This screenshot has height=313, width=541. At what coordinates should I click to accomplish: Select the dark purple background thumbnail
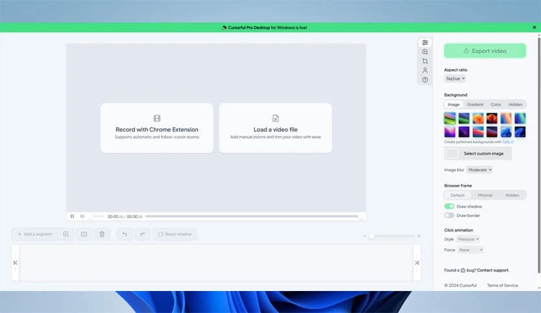(464, 132)
